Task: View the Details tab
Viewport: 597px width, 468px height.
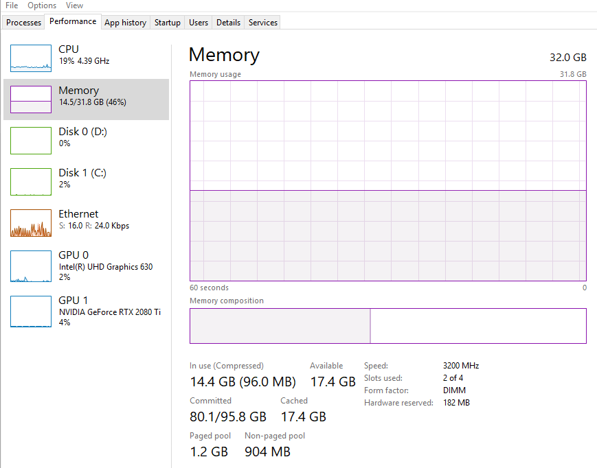Action: 228,22
